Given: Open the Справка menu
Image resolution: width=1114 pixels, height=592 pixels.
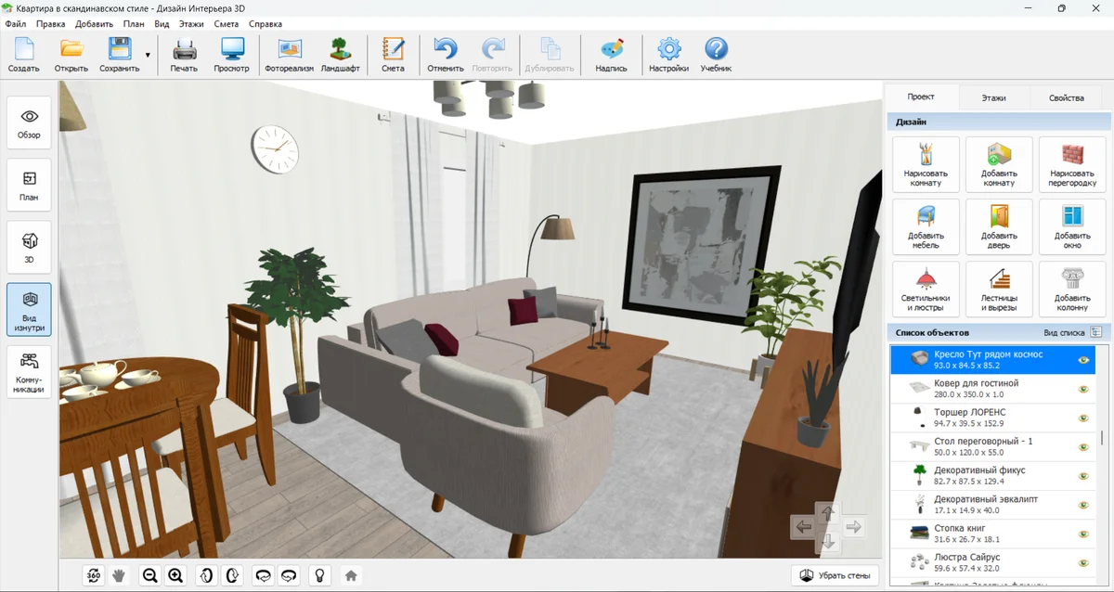Looking at the screenshot, I should coord(266,24).
